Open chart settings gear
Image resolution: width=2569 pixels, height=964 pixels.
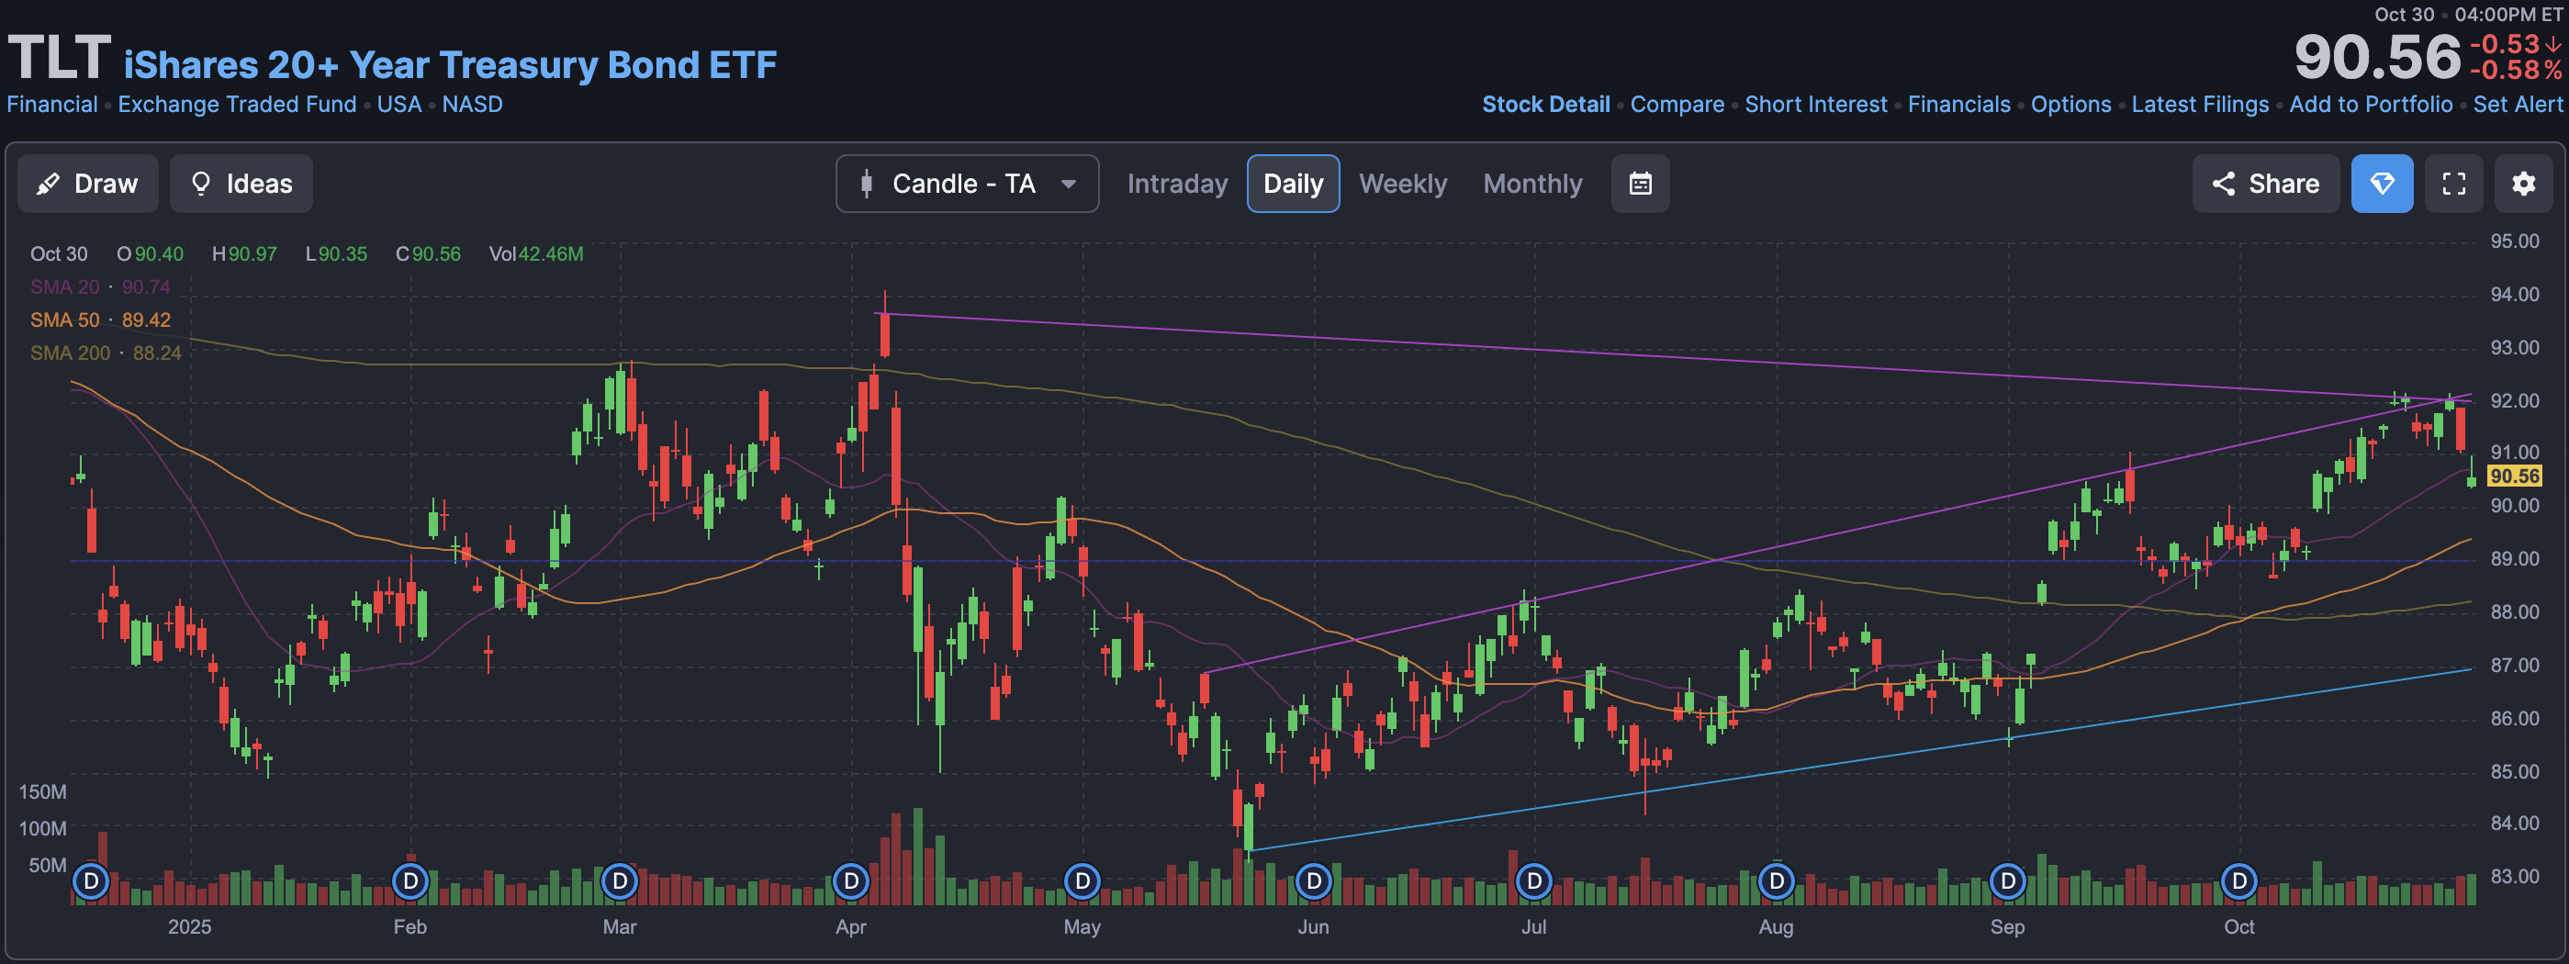tap(2523, 184)
